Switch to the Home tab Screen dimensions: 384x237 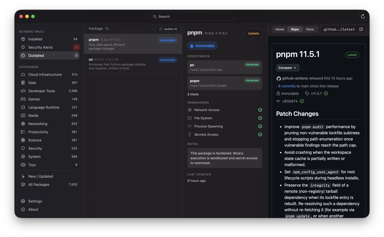point(280,29)
